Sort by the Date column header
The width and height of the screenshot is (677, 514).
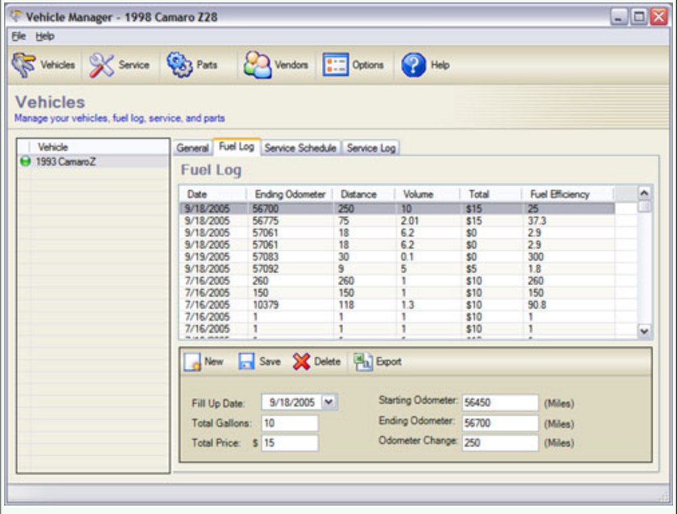tap(213, 194)
